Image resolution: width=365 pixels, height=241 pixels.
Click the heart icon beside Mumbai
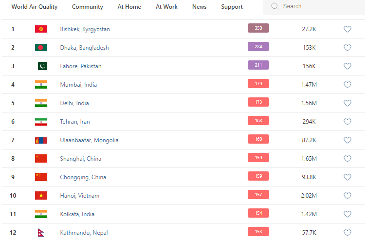coord(347,85)
